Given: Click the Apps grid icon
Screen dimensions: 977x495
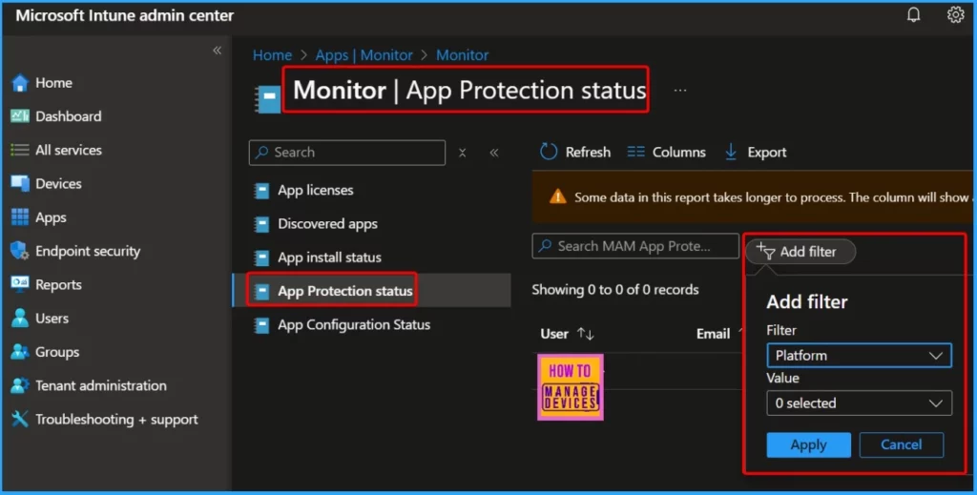Looking at the screenshot, I should point(20,217).
